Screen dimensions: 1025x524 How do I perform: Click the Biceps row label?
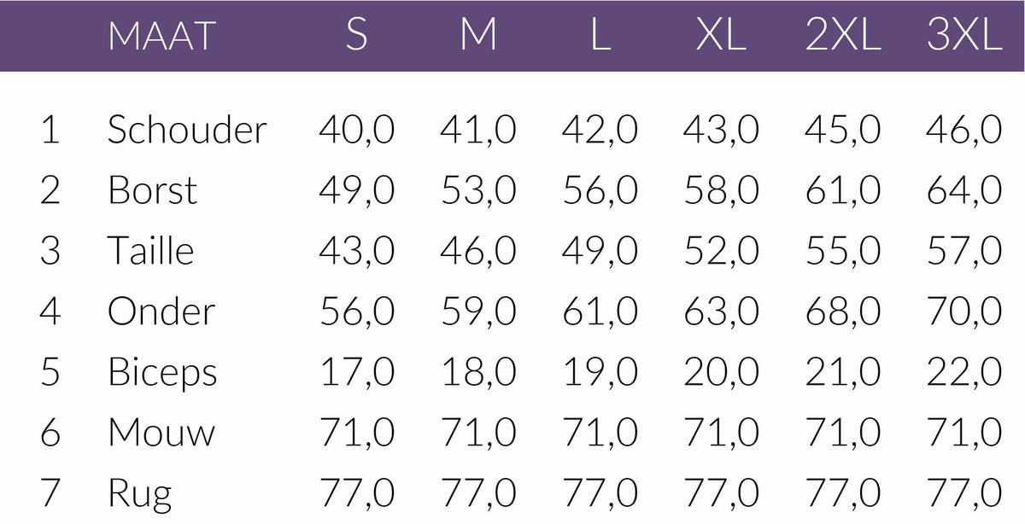click(x=162, y=373)
